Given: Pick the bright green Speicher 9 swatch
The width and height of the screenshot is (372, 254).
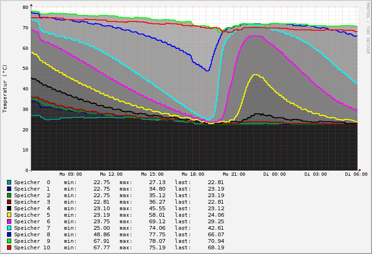Looking at the screenshot, I should tap(9, 241).
